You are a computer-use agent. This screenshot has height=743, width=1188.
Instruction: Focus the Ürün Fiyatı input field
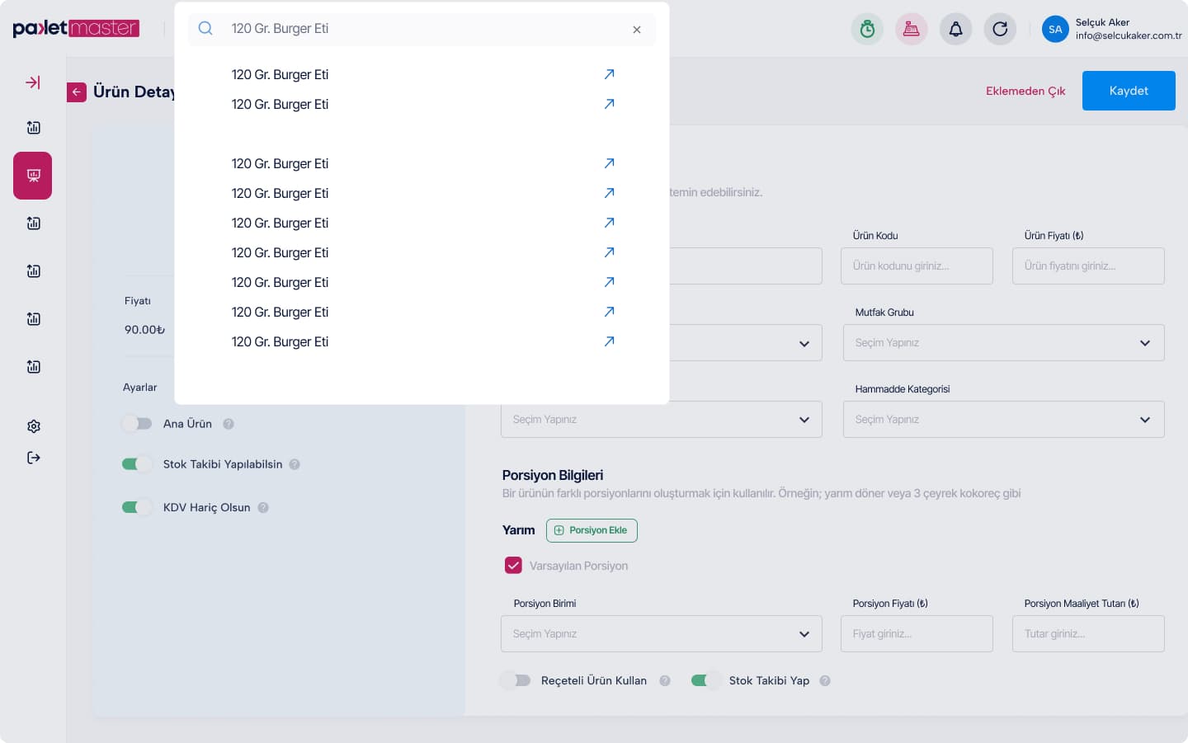pos(1088,266)
